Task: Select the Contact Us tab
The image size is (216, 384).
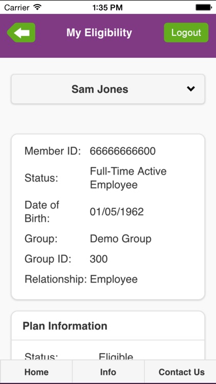Action: tap(181, 372)
